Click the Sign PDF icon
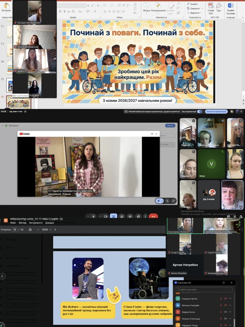The image size is (245, 327). [219, 7]
